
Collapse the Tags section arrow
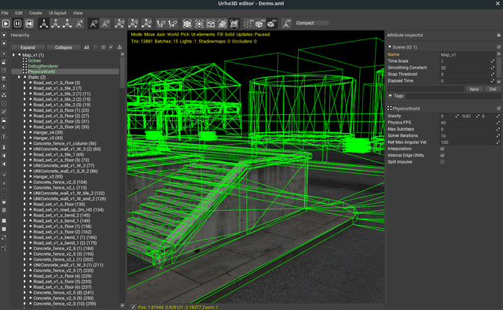tap(390, 96)
